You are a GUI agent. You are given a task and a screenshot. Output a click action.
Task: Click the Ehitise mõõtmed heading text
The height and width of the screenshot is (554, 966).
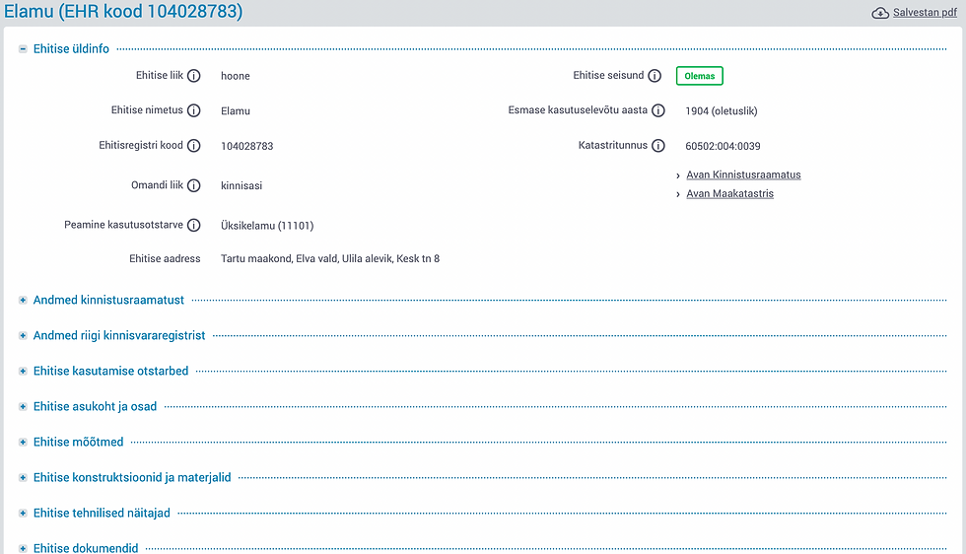point(78,442)
